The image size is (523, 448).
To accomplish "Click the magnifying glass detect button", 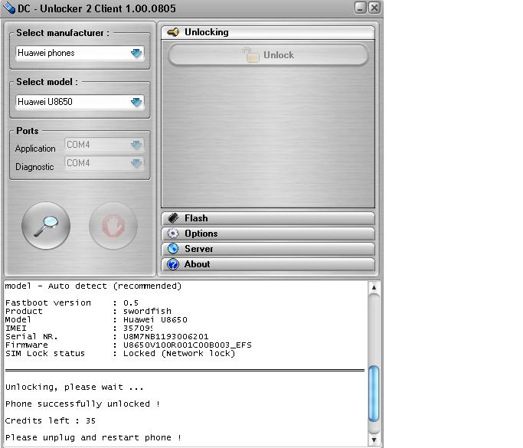I will tap(46, 225).
